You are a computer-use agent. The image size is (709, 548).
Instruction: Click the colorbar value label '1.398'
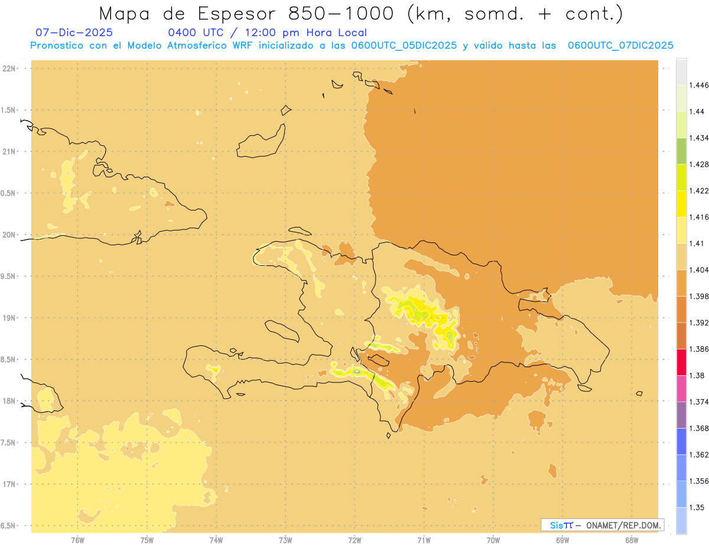click(x=700, y=296)
